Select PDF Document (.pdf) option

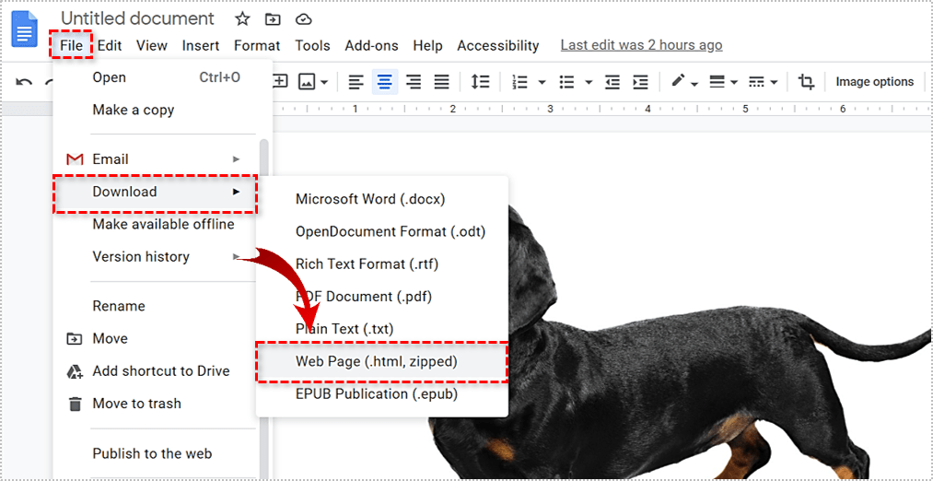pyautogui.click(x=364, y=297)
